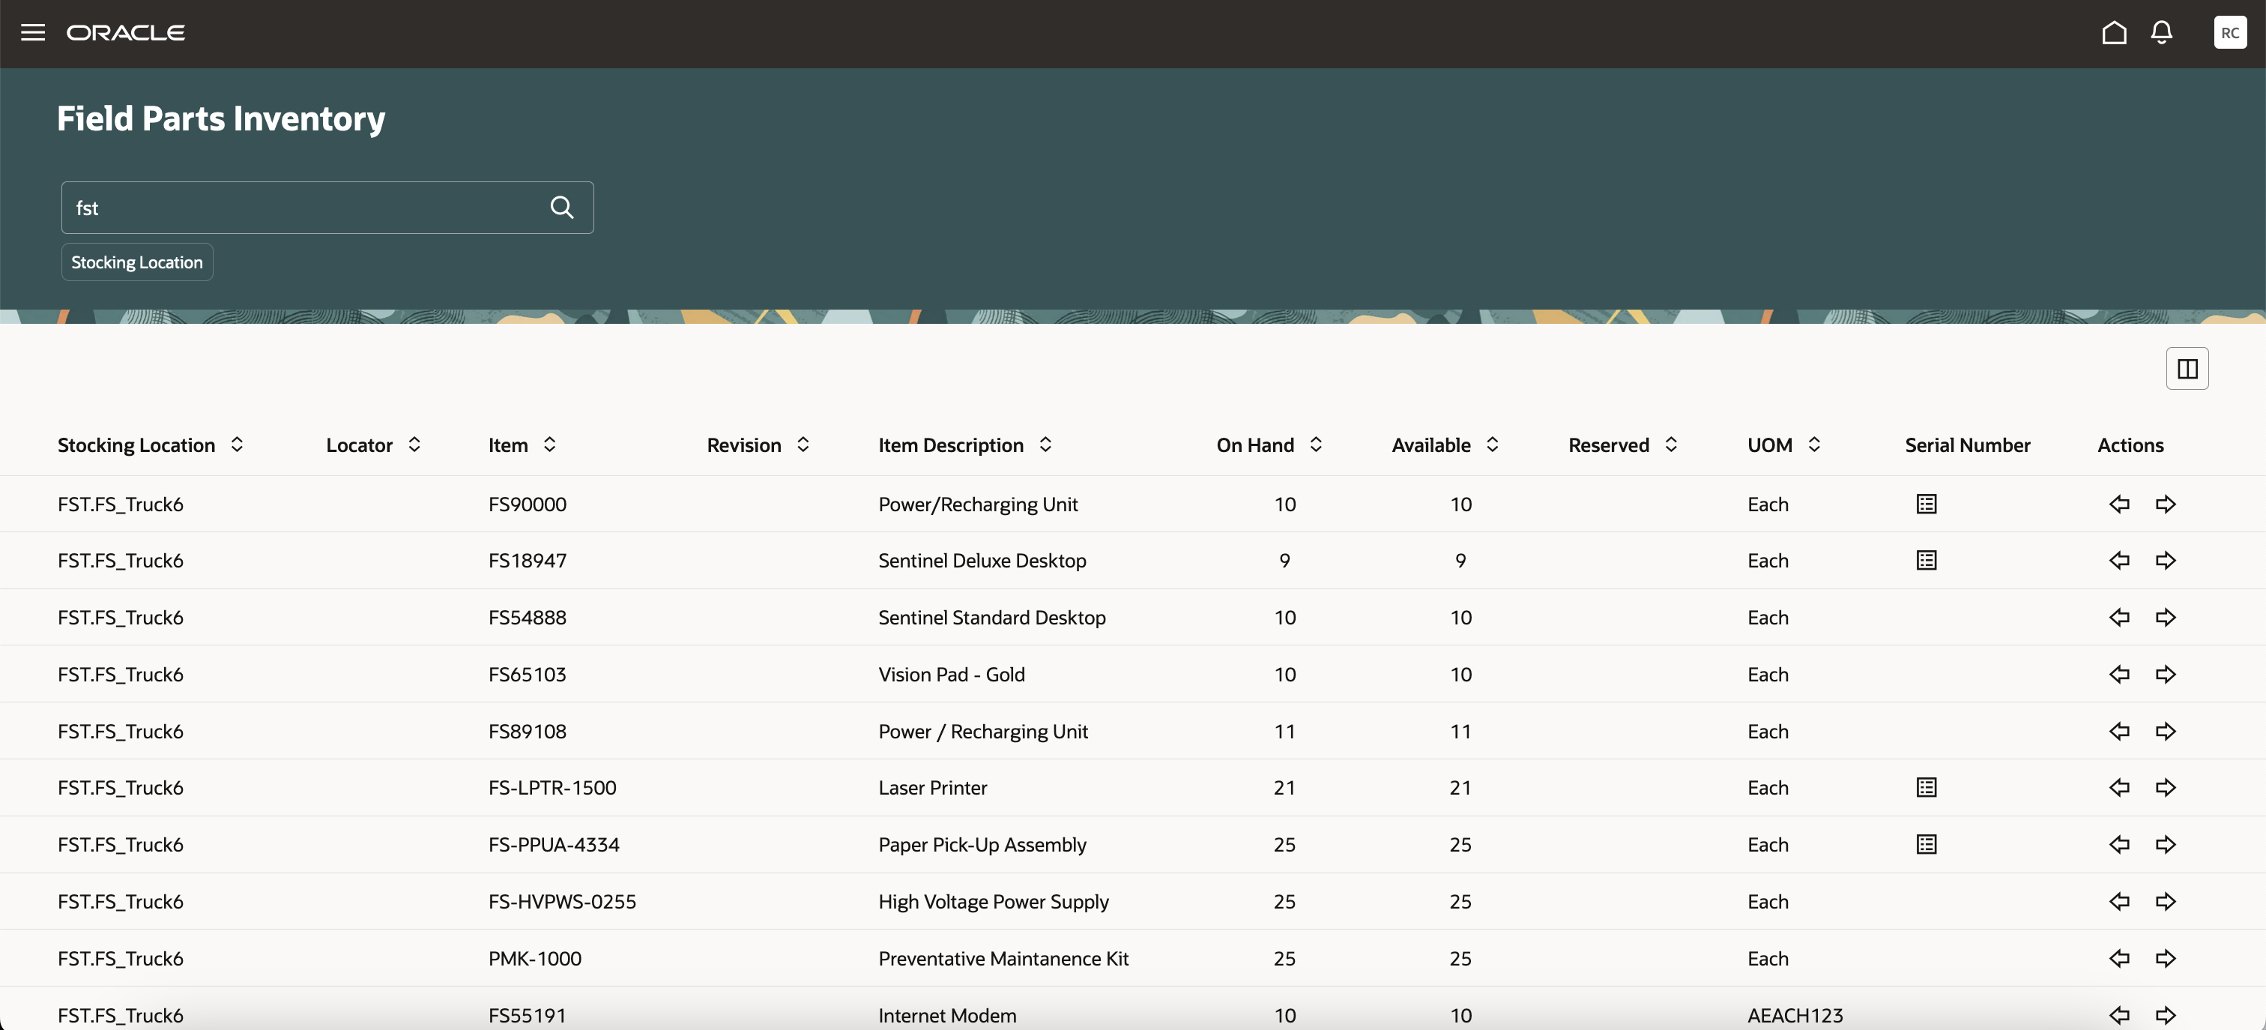This screenshot has width=2266, height=1030.
Task: Open the RC user profile menu
Action: [x=2229, y=32]
